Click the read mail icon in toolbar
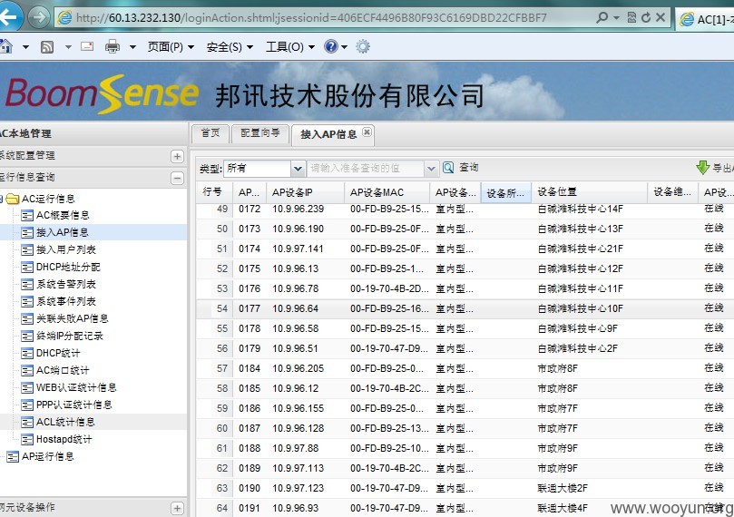This screenshot has width=734, height=517. [87, 46]
